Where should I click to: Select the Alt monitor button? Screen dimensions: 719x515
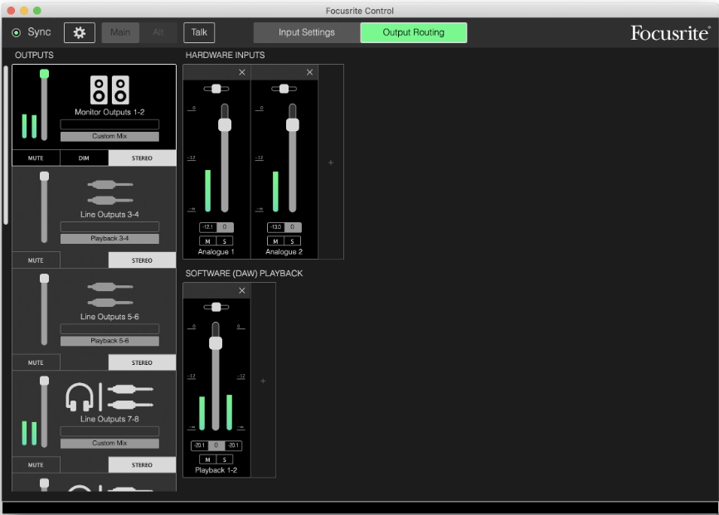point(158,32)
